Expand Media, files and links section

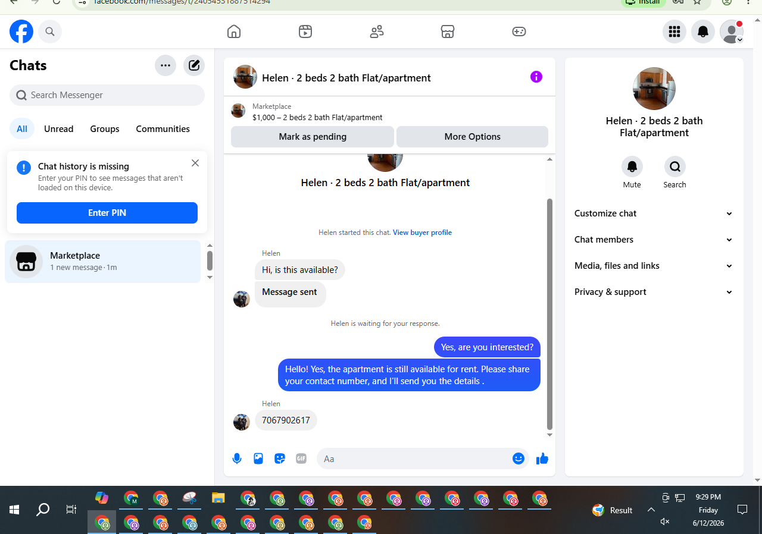click(x=654, y=266)
